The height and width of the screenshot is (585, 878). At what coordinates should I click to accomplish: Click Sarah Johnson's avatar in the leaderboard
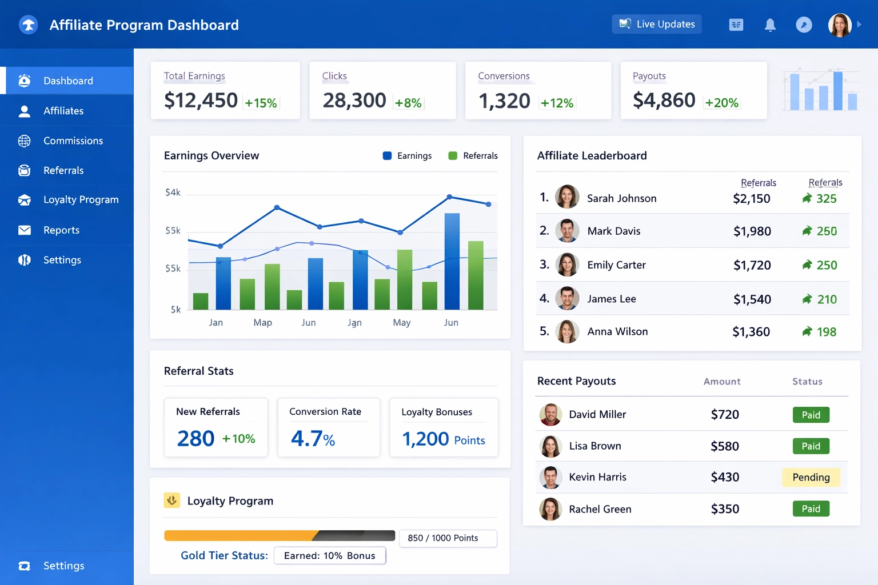click(567, 197)
